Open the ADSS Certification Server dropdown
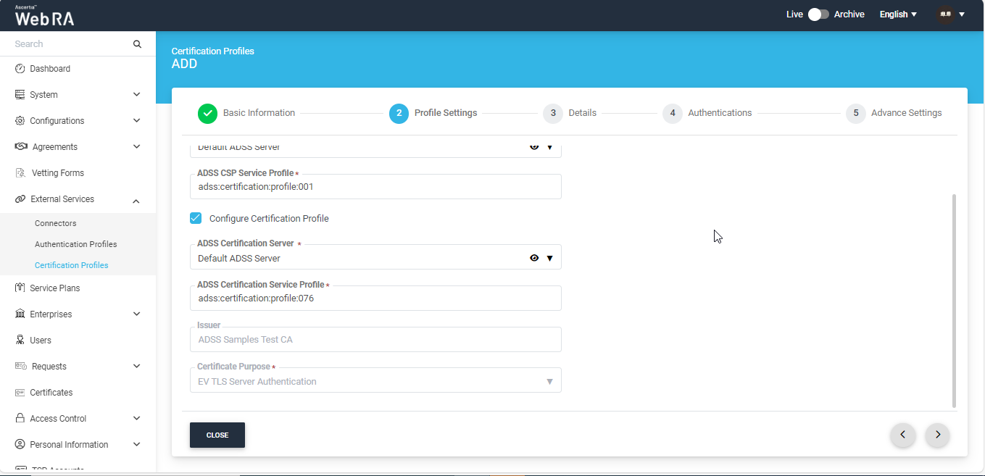This screenshot has width=985, height=476. click(549, 259)
